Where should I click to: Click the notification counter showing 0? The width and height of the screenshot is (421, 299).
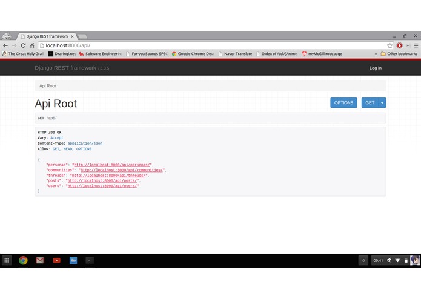pos(363,260)
